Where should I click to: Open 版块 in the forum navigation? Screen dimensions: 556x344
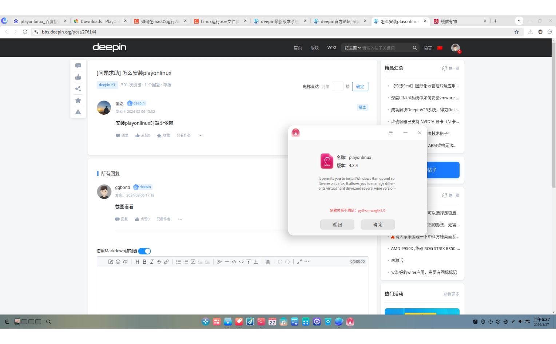click(x=315, y=48)
